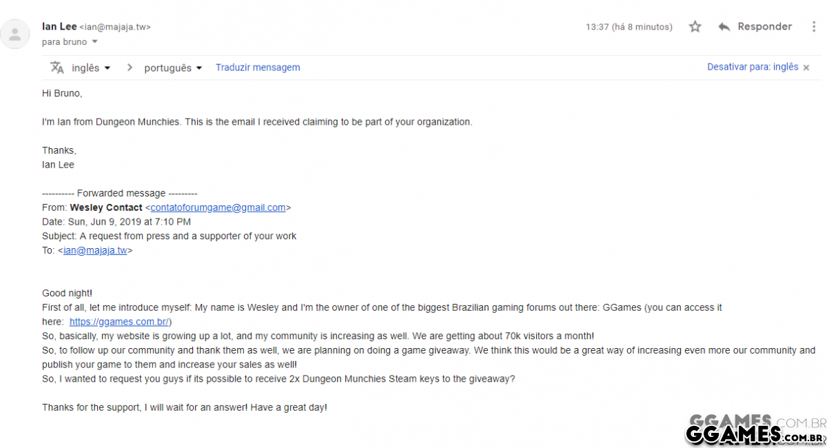This screenshot has height=448, width=827.
Task: Click sender name Ian Lee
Action: click(x=59, y=27)
